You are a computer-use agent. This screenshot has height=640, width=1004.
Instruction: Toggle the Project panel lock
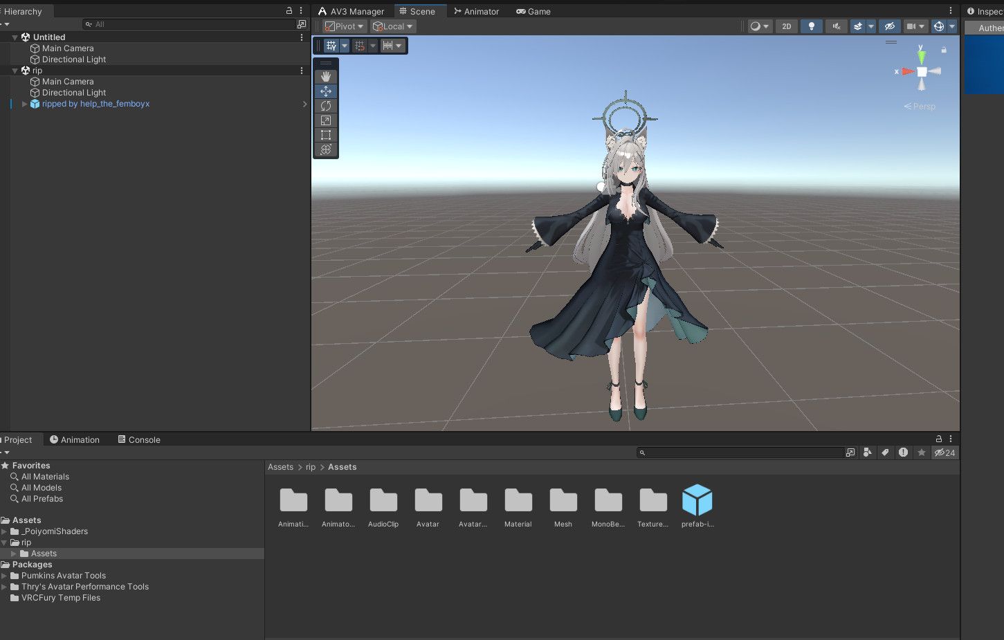939,439
